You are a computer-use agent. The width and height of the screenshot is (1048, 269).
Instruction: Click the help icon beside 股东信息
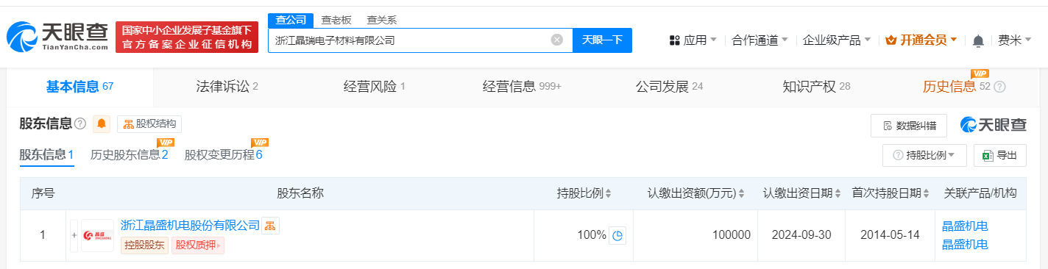80,123
